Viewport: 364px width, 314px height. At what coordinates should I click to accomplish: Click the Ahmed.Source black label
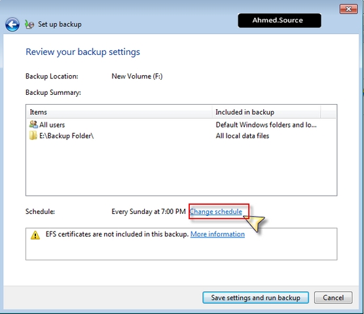(x=280, y=20)
